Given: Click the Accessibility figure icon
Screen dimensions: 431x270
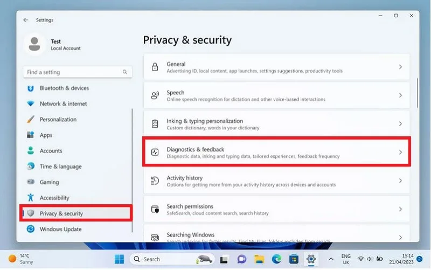Looking at the screenshot, I should tap(31, 198).
